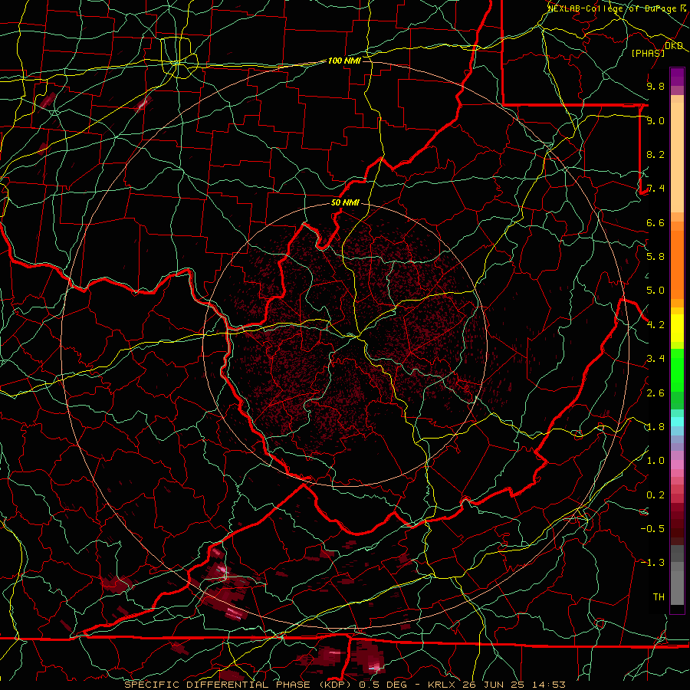Click the DKD label near the legend
Image resolution: width=690 pixels, height=690 pixels.
pos(673,46)
